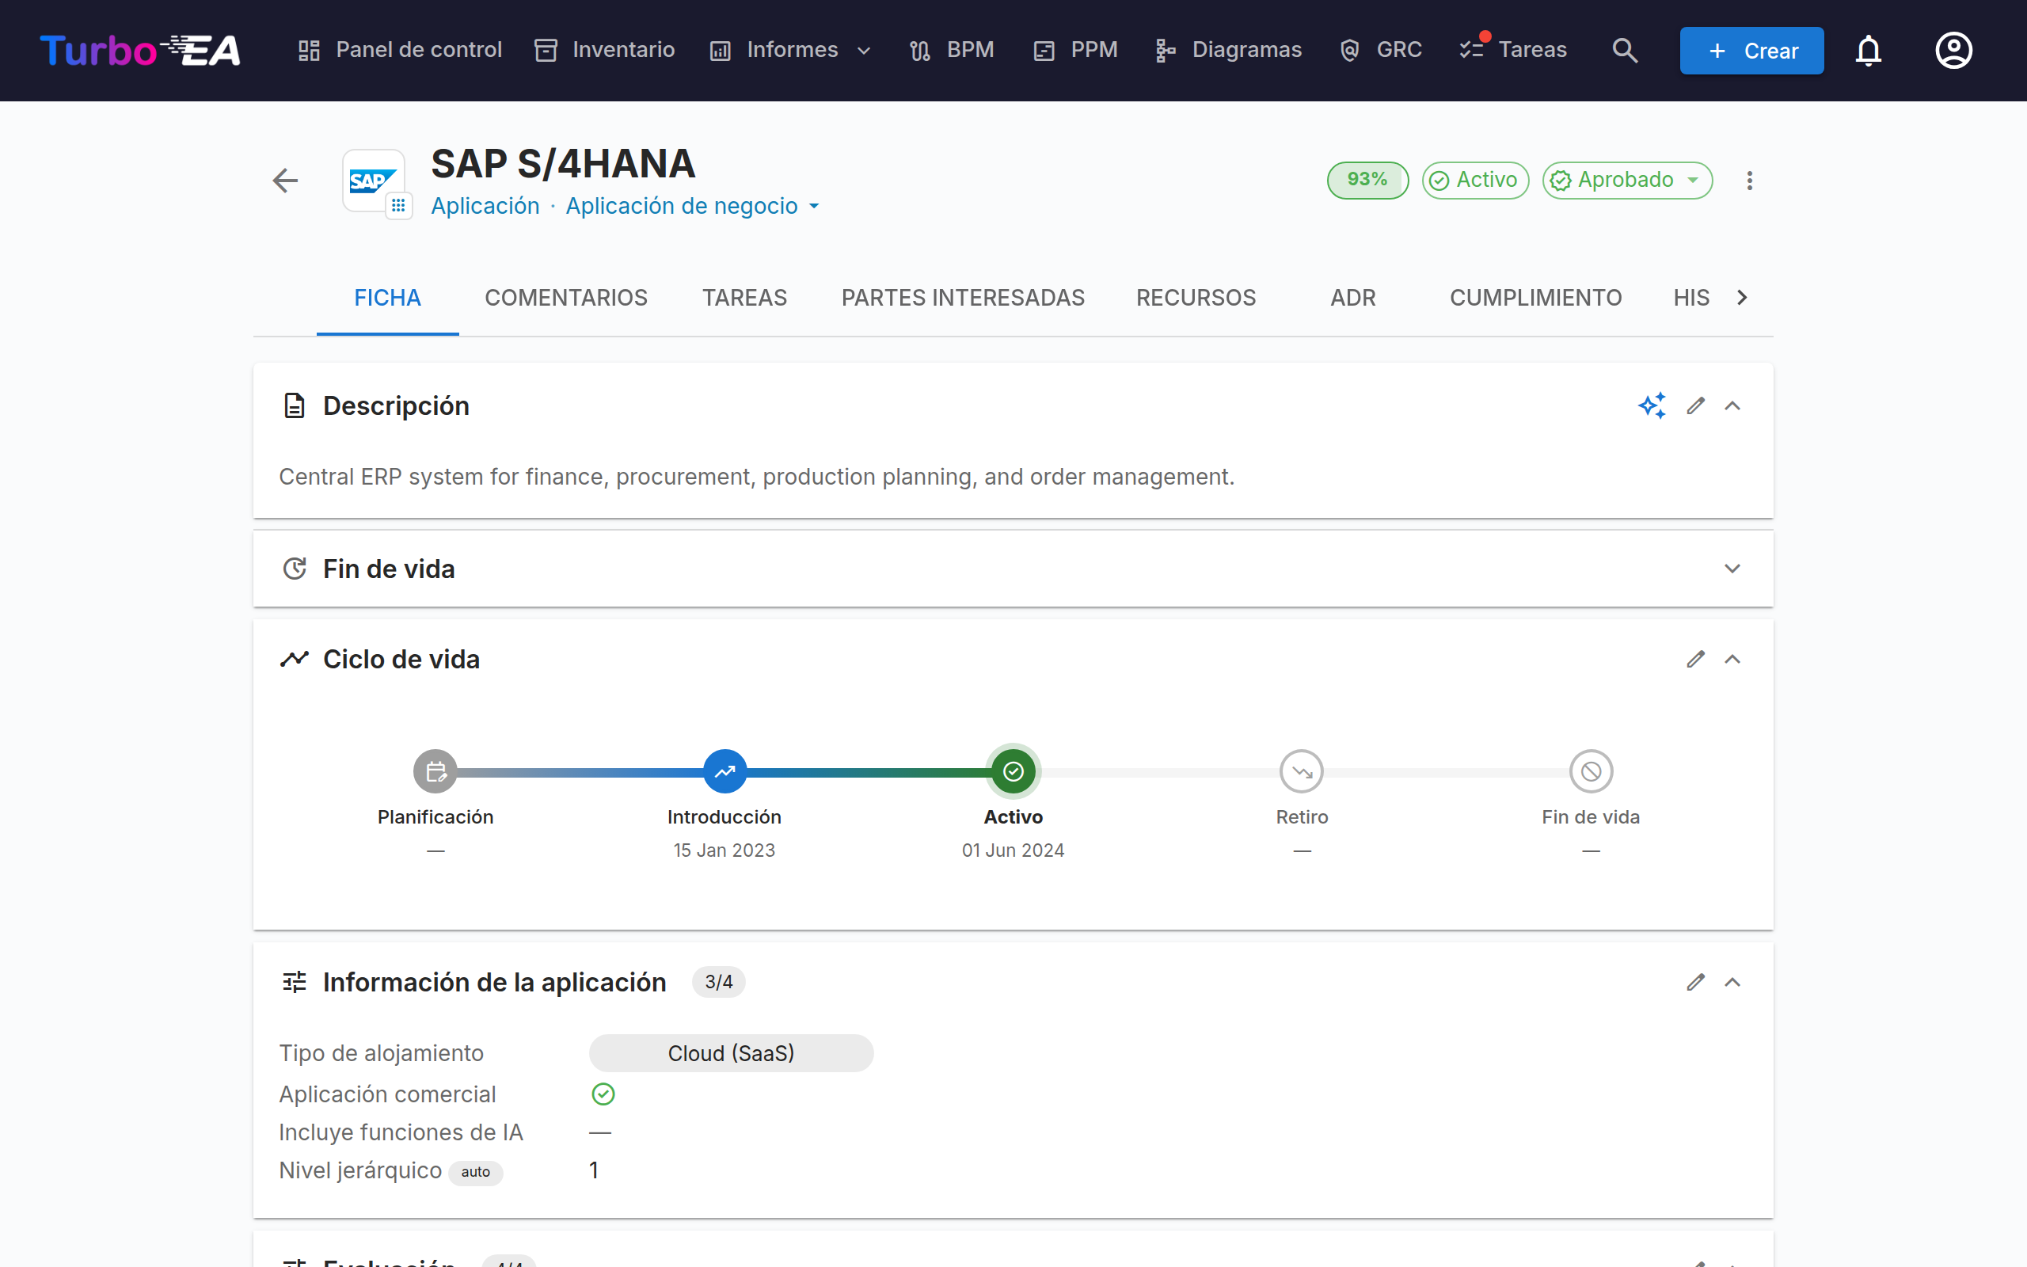Open Inventario in the top navigation

coord(604,50)
